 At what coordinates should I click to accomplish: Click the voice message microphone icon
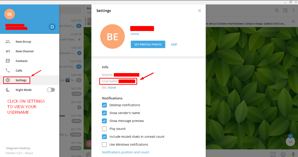tap(293, 154)
